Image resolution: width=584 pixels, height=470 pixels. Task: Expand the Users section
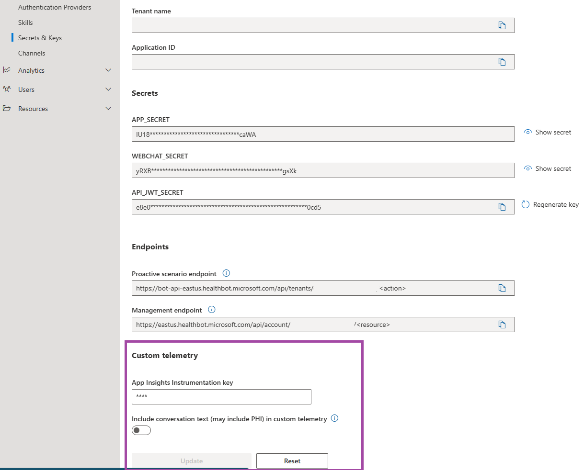26,90
